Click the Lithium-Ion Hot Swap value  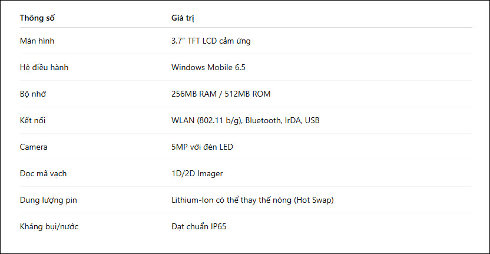tap(253, 200)
